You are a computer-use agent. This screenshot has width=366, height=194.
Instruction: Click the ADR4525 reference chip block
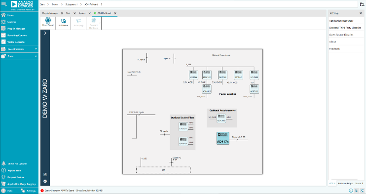click(207, 89)
